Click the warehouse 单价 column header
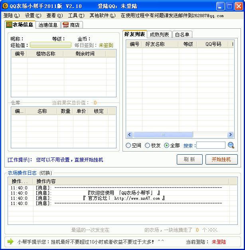The image size is (245, 250). (81, 111)
